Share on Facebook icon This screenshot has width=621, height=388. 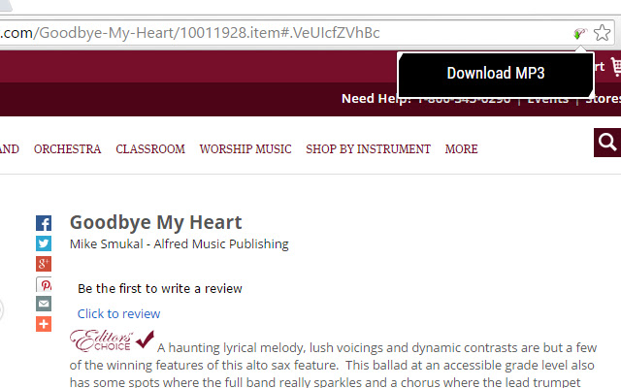[44, 223]
